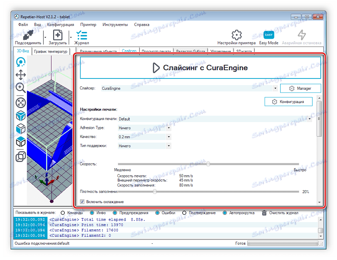Viewport: 337px width, 260px height.
Task: Click the '20%' fill density value
Action: point(305,192)
